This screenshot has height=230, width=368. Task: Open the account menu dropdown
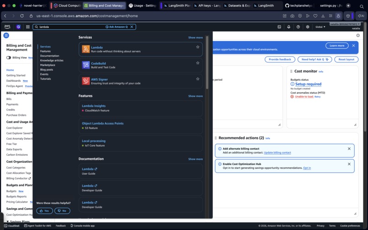click(x=345, y=24)
